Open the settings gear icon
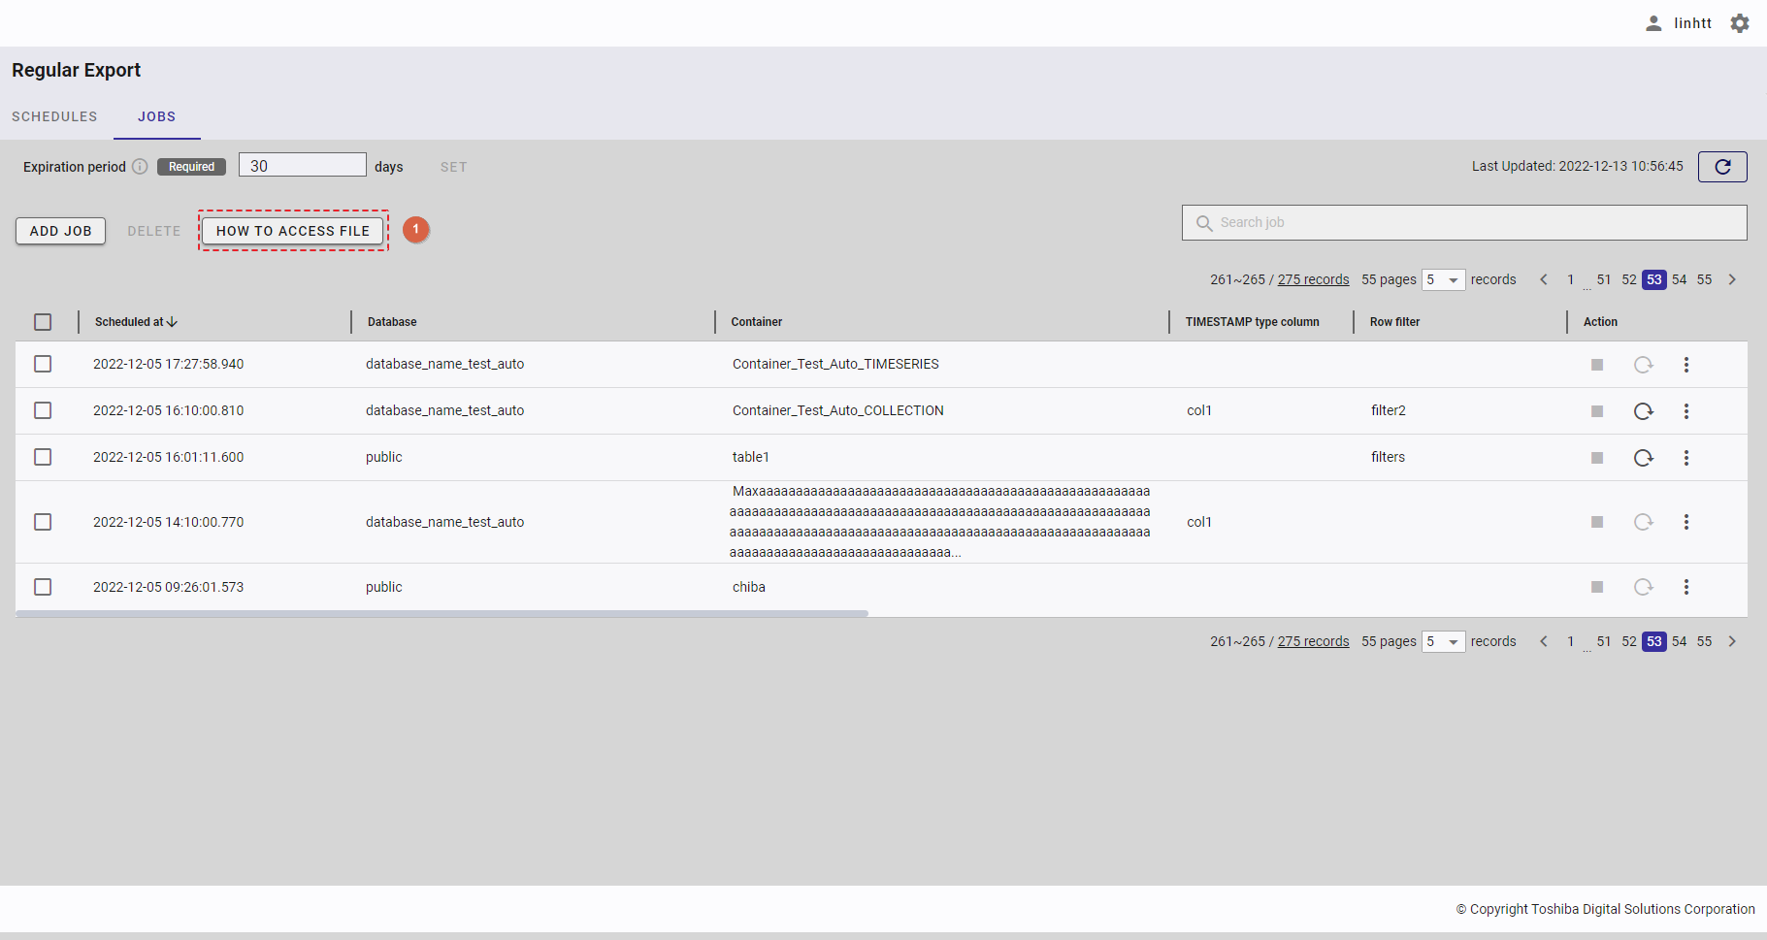1767x940 pixels. pos(1739,23)
